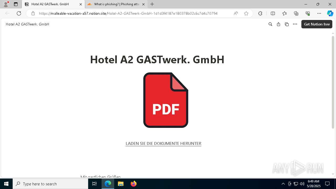Open LADEN SIE DIE DOKUMENTE HERUNTER link
This screenshot has width=336, height=189.
163,143
